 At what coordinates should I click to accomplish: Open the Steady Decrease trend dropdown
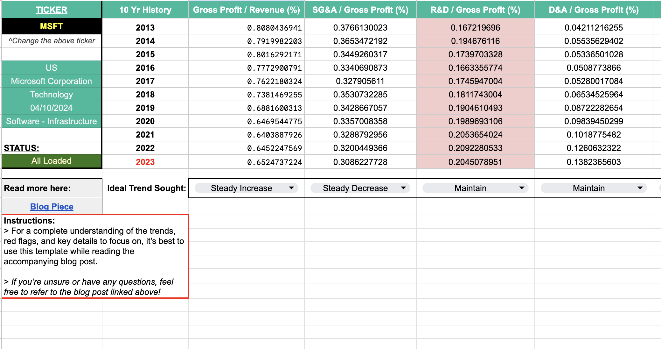point(360,188)
